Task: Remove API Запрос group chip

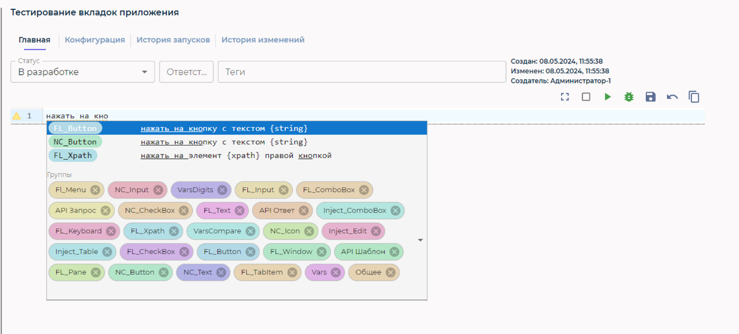Action: (105, 210)
